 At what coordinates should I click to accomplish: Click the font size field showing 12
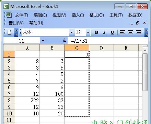80,32
